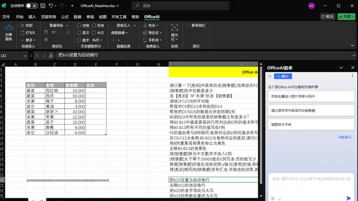The width and height of the screenshot is (358, 201).
Task: Click the yellow Office AI header cell
Action: pos(213,72)
